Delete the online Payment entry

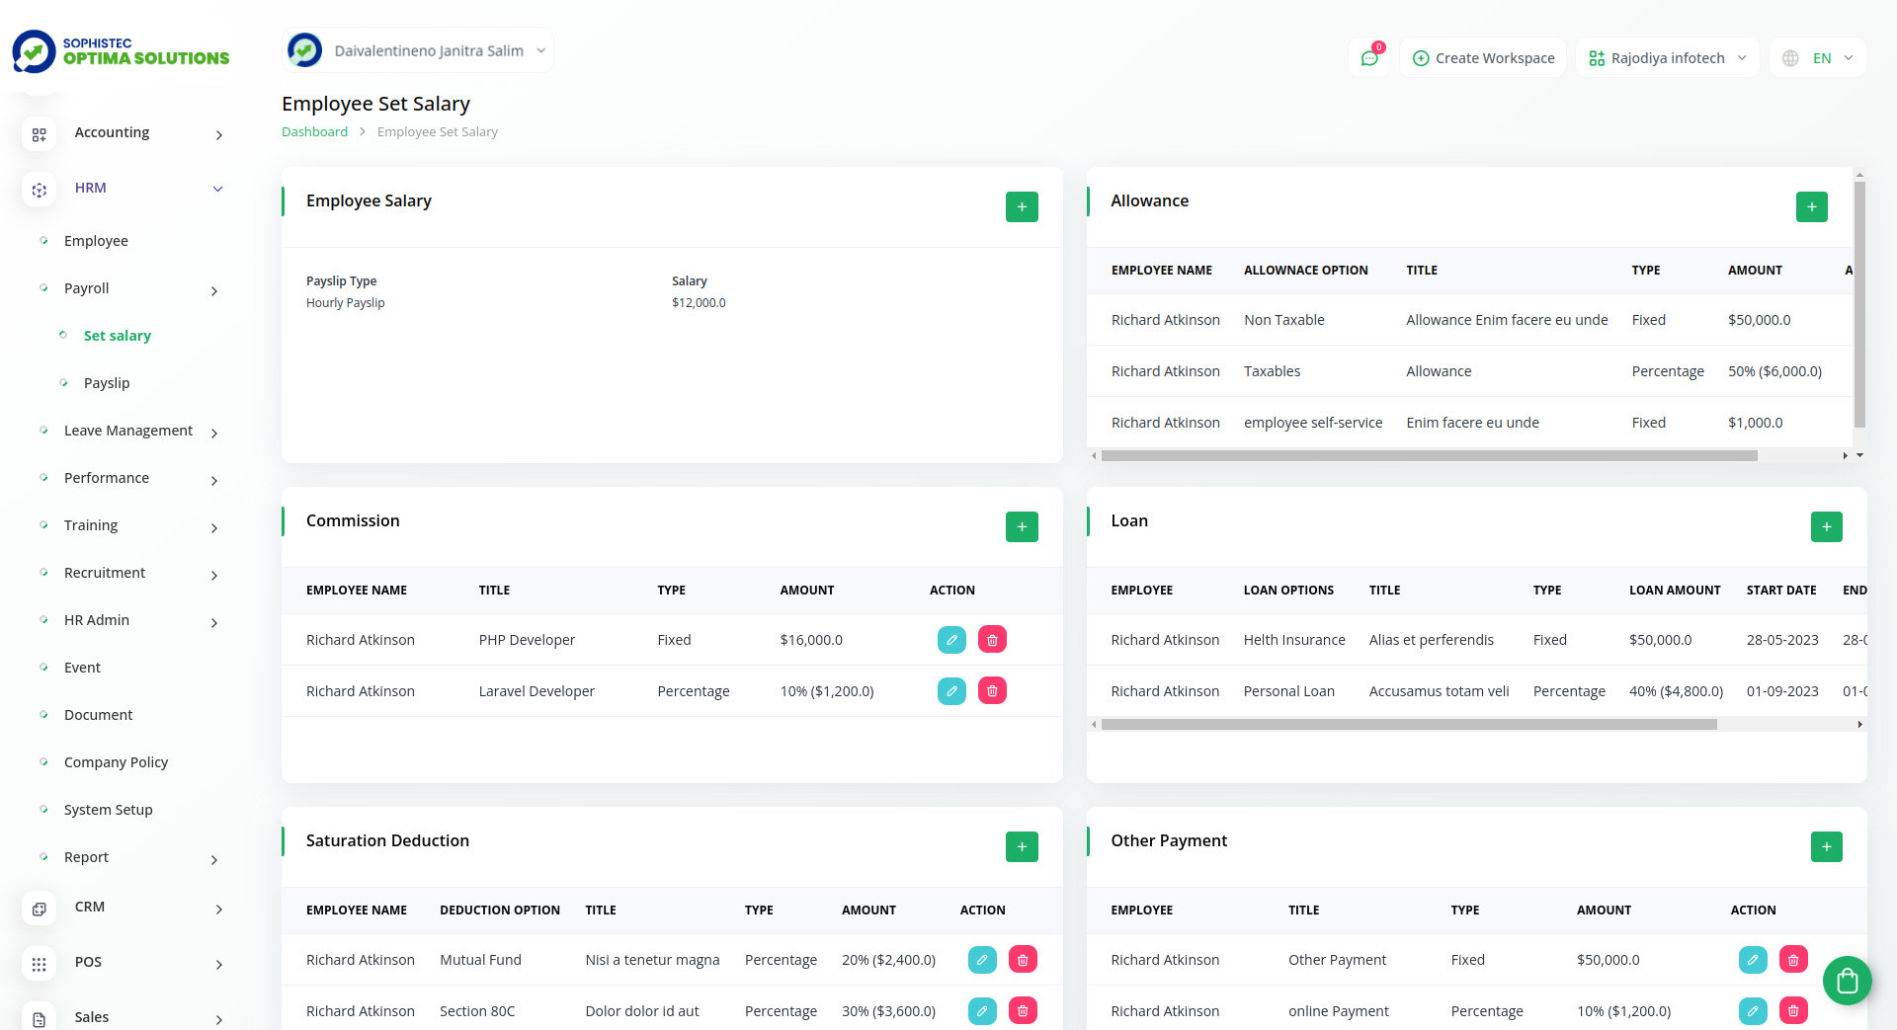[x=1793, y=1010]
